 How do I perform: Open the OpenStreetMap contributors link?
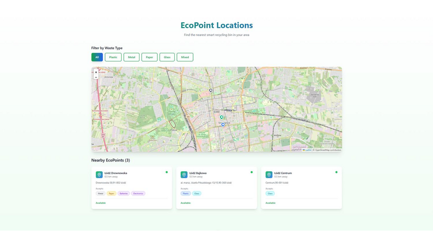(328, 150)
